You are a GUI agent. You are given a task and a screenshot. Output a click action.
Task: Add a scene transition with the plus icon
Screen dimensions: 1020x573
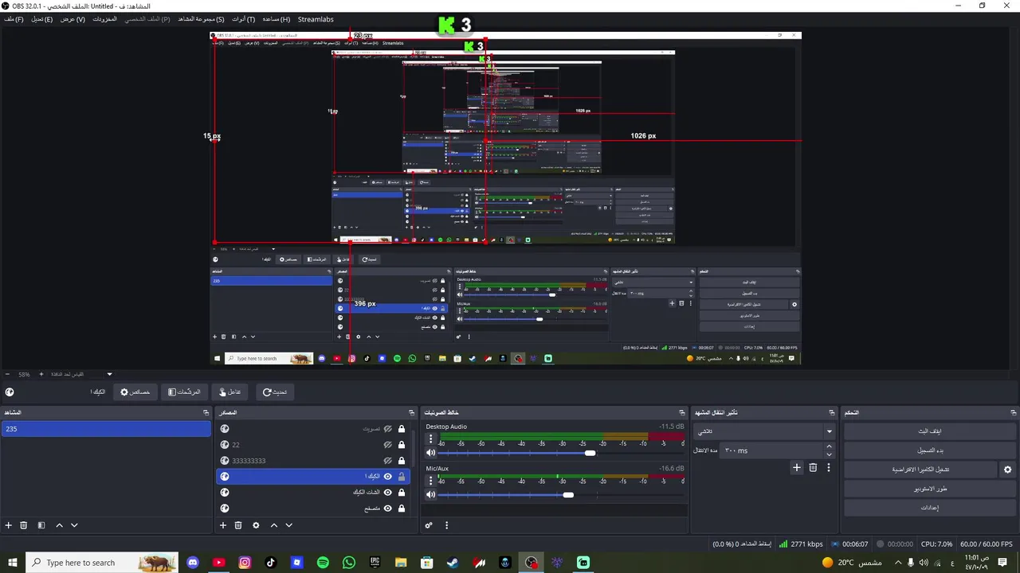(x=796, y=468)
